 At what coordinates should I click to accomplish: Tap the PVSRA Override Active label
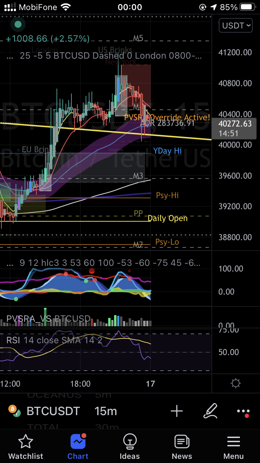pyautogui.click(x=167, y=117)
